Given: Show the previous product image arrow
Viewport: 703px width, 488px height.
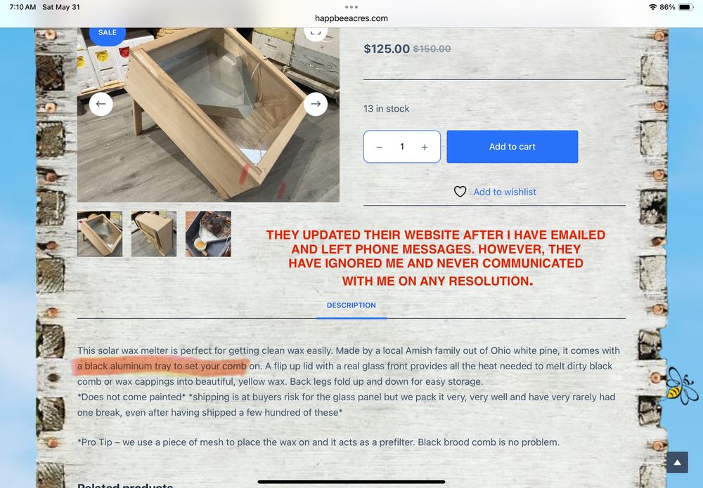Looking at the screenshot, I should coord(101,104).
